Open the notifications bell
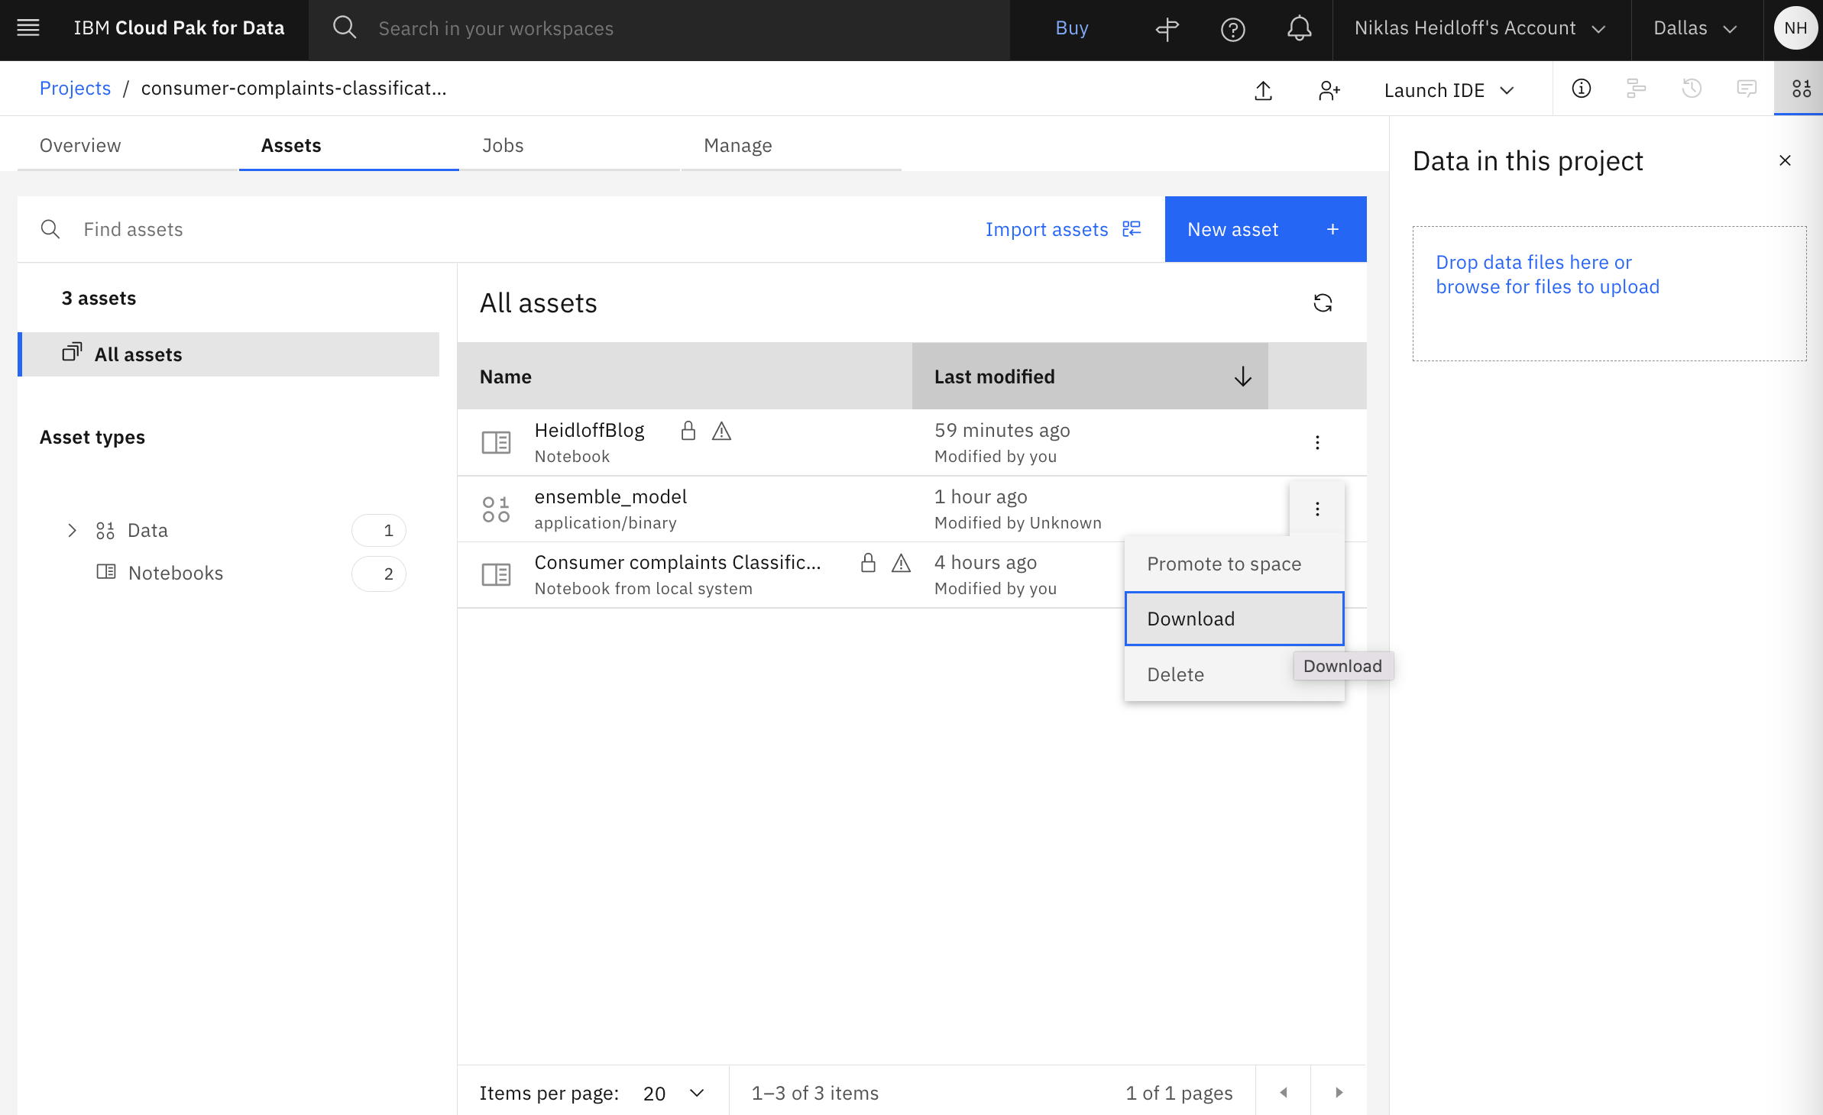 click(1299, 29)
